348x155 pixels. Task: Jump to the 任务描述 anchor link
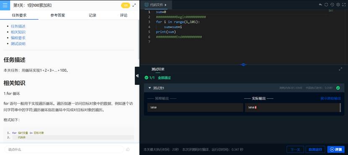click(x=18, y=26)
